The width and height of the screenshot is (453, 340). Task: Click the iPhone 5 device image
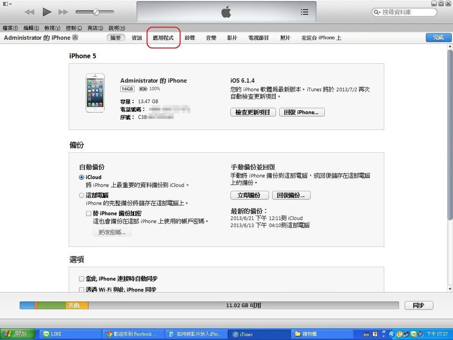pos(95,93)
